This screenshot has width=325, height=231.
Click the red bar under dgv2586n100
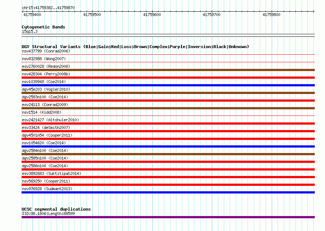(x=168, y=169)
